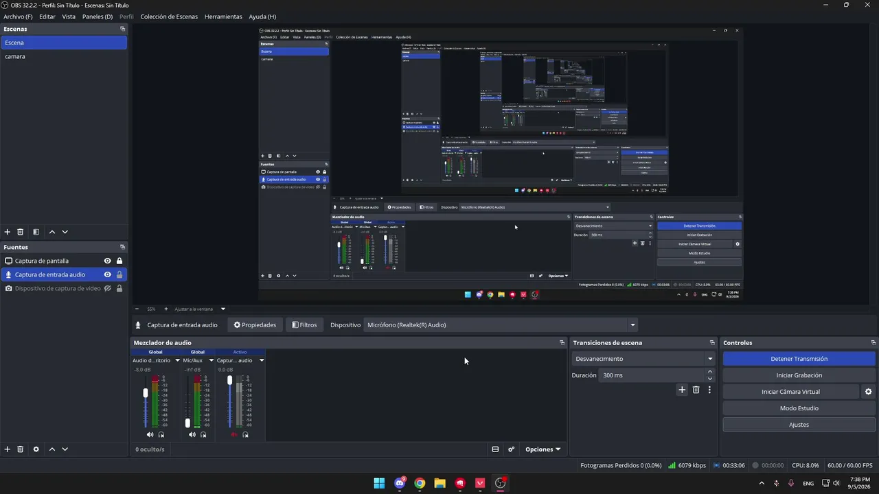Open the Herramientas menu

(223, 16)
